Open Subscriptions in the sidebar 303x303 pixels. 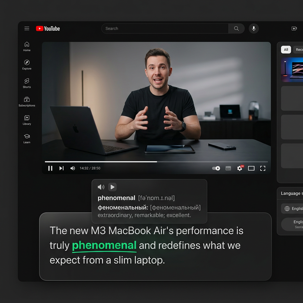pyautogui.click(x=27, y=102)
